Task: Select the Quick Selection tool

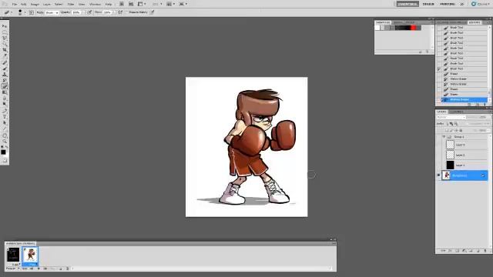Action: (x=5, y=44)
